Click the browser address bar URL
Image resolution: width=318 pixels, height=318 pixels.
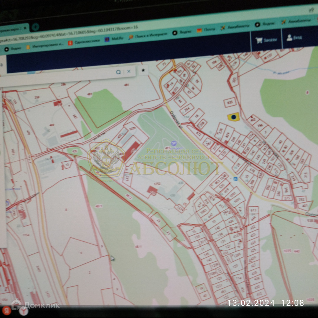coord(69,34)
